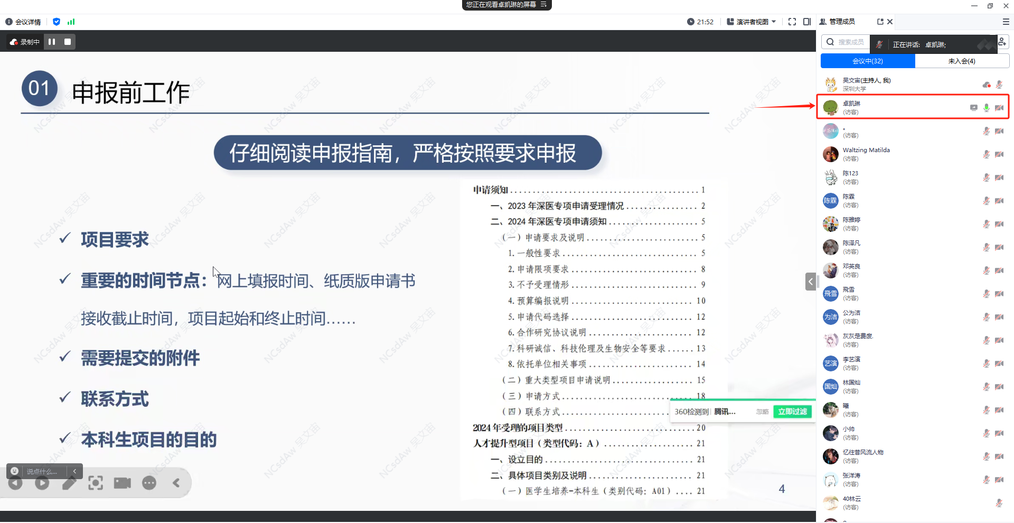The image size is (1014, 523).
Task: Open the hamburger menu above member list
Action: (x=1006, y=22)
